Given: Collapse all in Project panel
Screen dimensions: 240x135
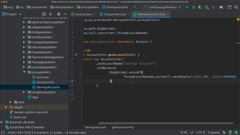Looking at the screenshot, I should pos(51,14).
